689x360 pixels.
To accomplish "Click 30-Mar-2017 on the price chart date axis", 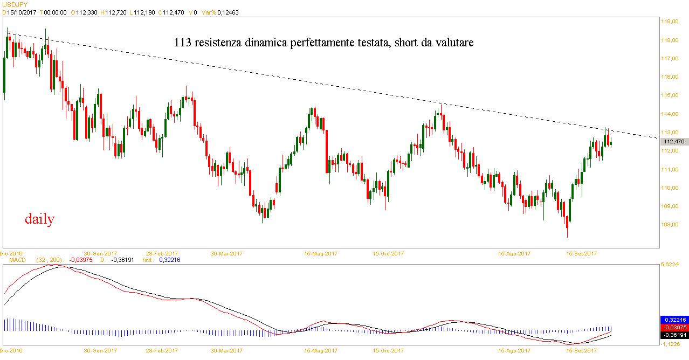I will (x=226, y=253).
